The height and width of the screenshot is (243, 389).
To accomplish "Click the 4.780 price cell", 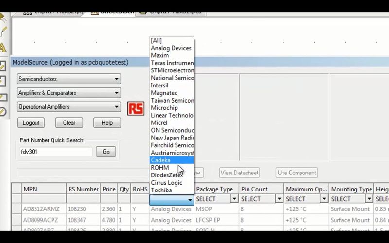I will (109, 220).
